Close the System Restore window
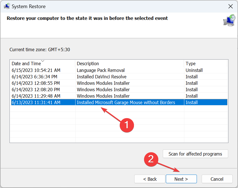The width and height of the screenshot is (238, 188). tap(230, 6)
